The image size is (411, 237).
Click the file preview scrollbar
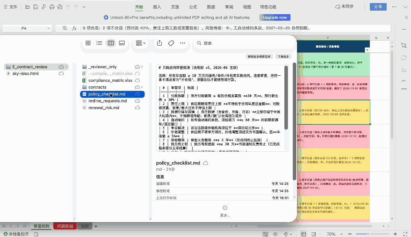click(286, 98)
